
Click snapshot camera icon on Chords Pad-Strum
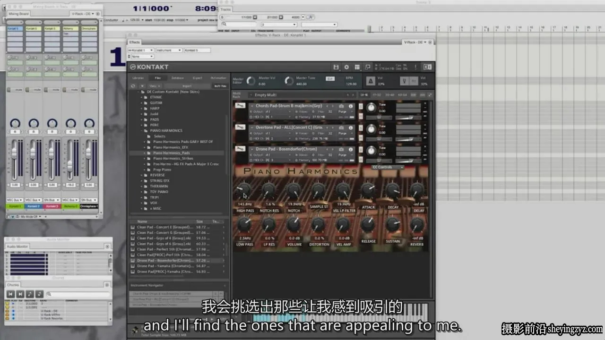(341, 106)
